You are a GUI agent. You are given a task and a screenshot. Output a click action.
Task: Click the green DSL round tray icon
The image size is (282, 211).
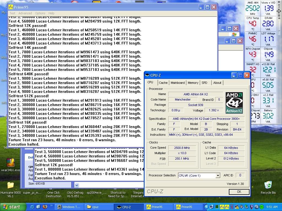click(262, 207)
